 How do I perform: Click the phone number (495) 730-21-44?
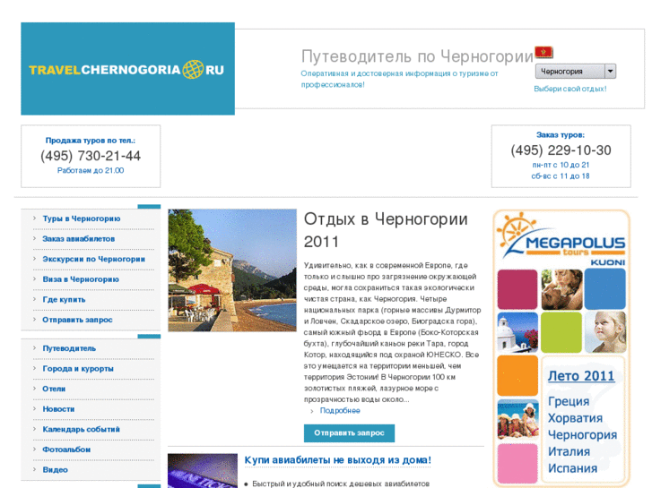coord(91,156)
